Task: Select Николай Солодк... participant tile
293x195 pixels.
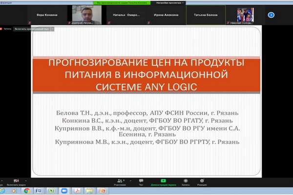Action: (x=245, y=15)
